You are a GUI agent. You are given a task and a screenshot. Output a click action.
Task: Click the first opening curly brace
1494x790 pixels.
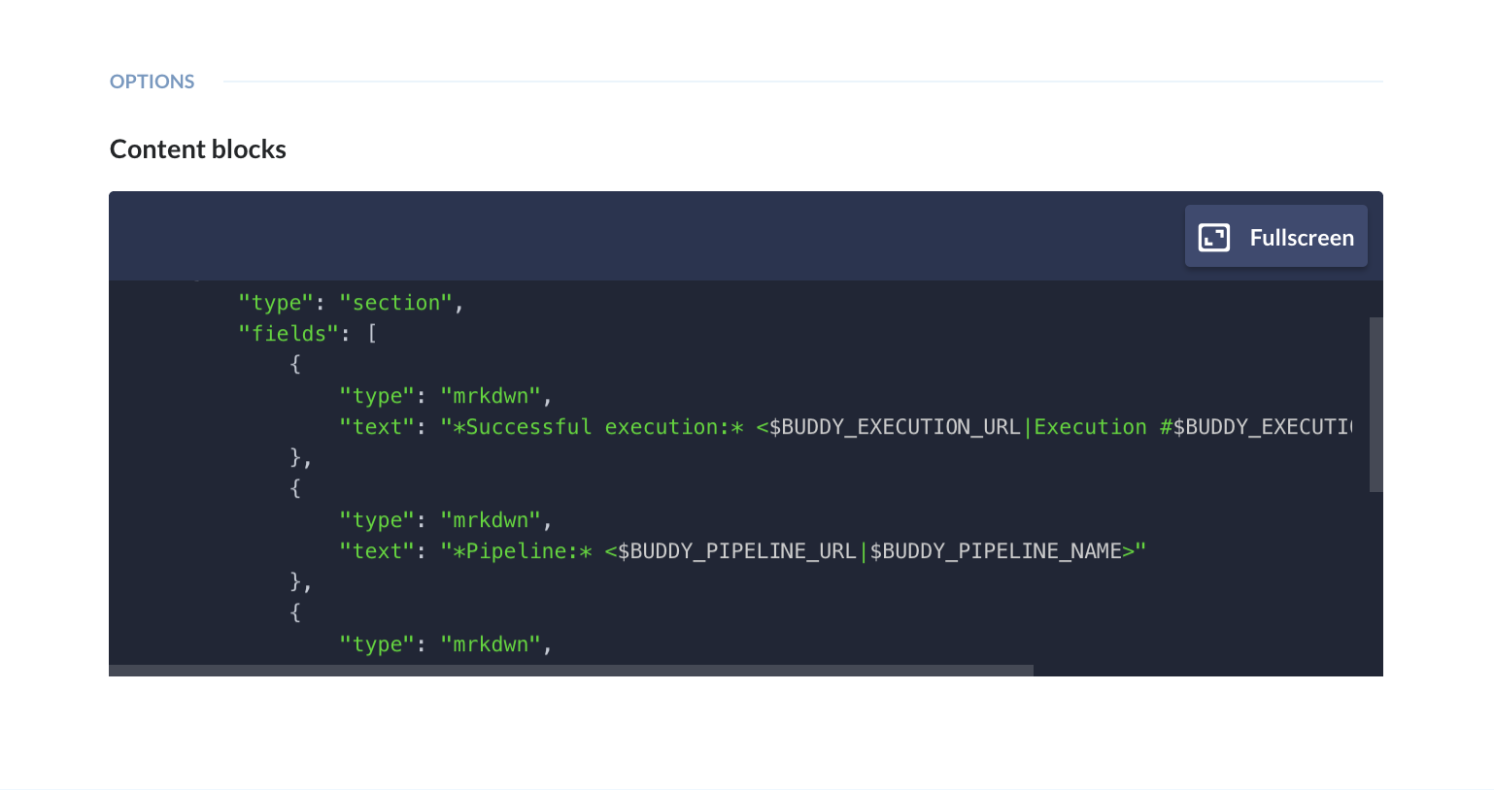(295, 365)
